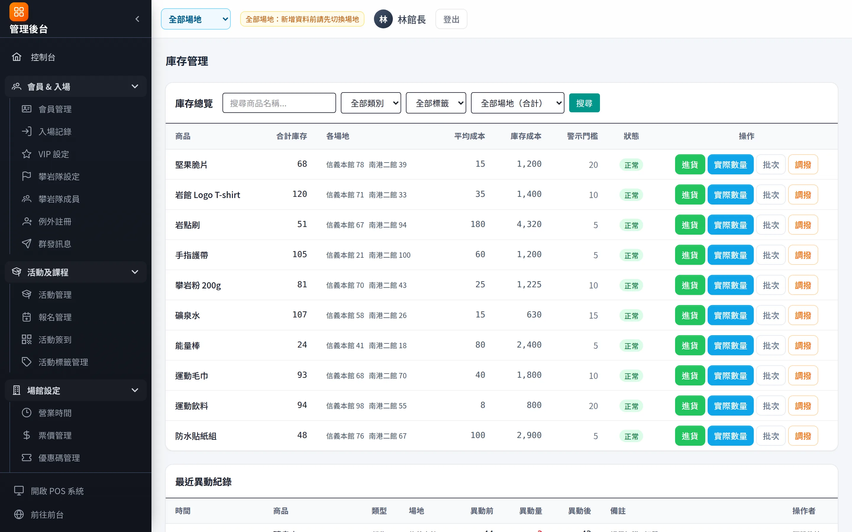Open the 全部標籤 tag filter
Viewport: 852px width, 532px height.
pos(436,103)
